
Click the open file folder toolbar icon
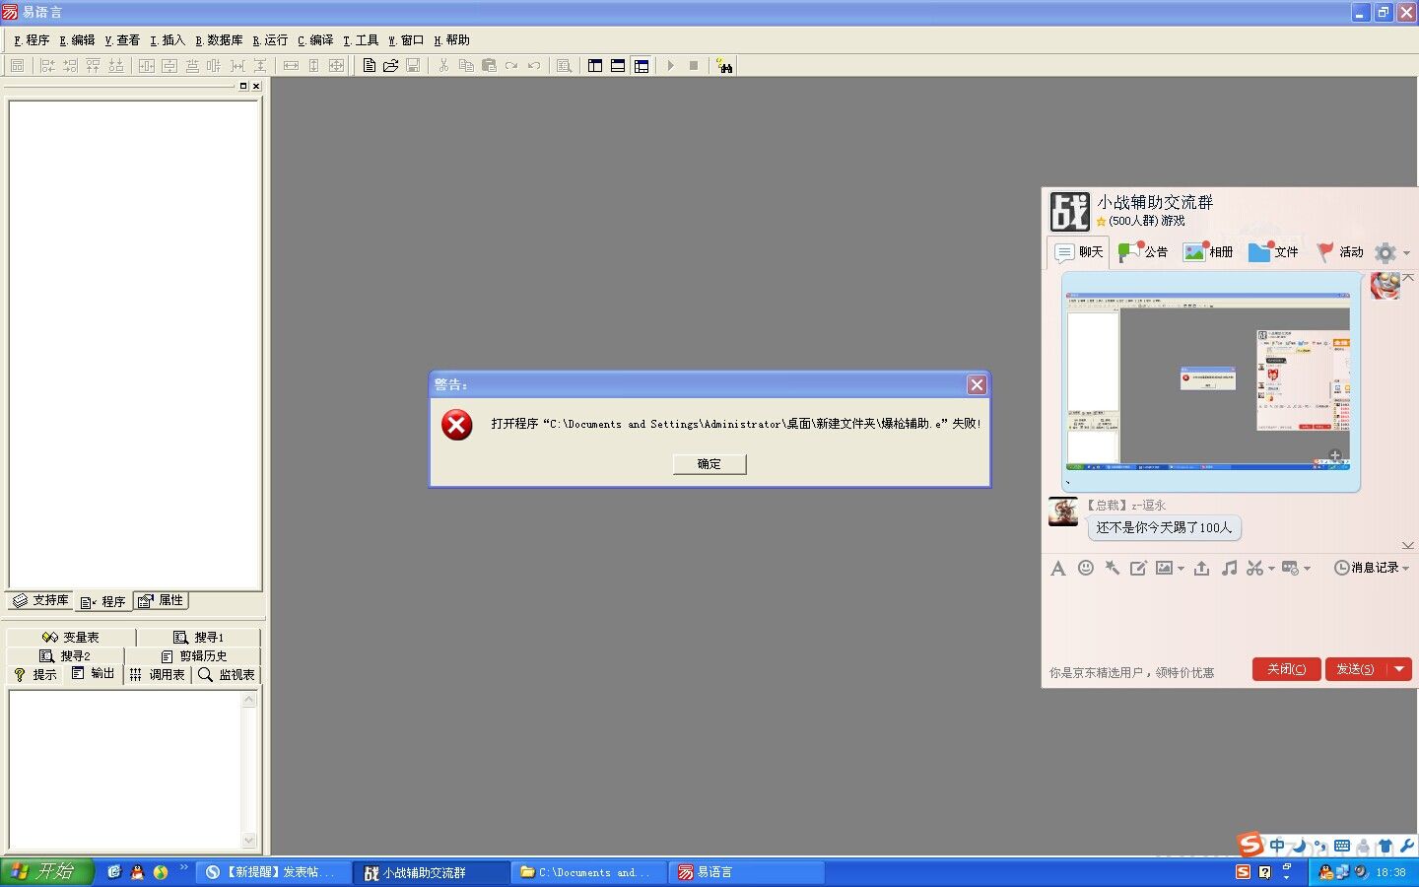tap(391, 66)
